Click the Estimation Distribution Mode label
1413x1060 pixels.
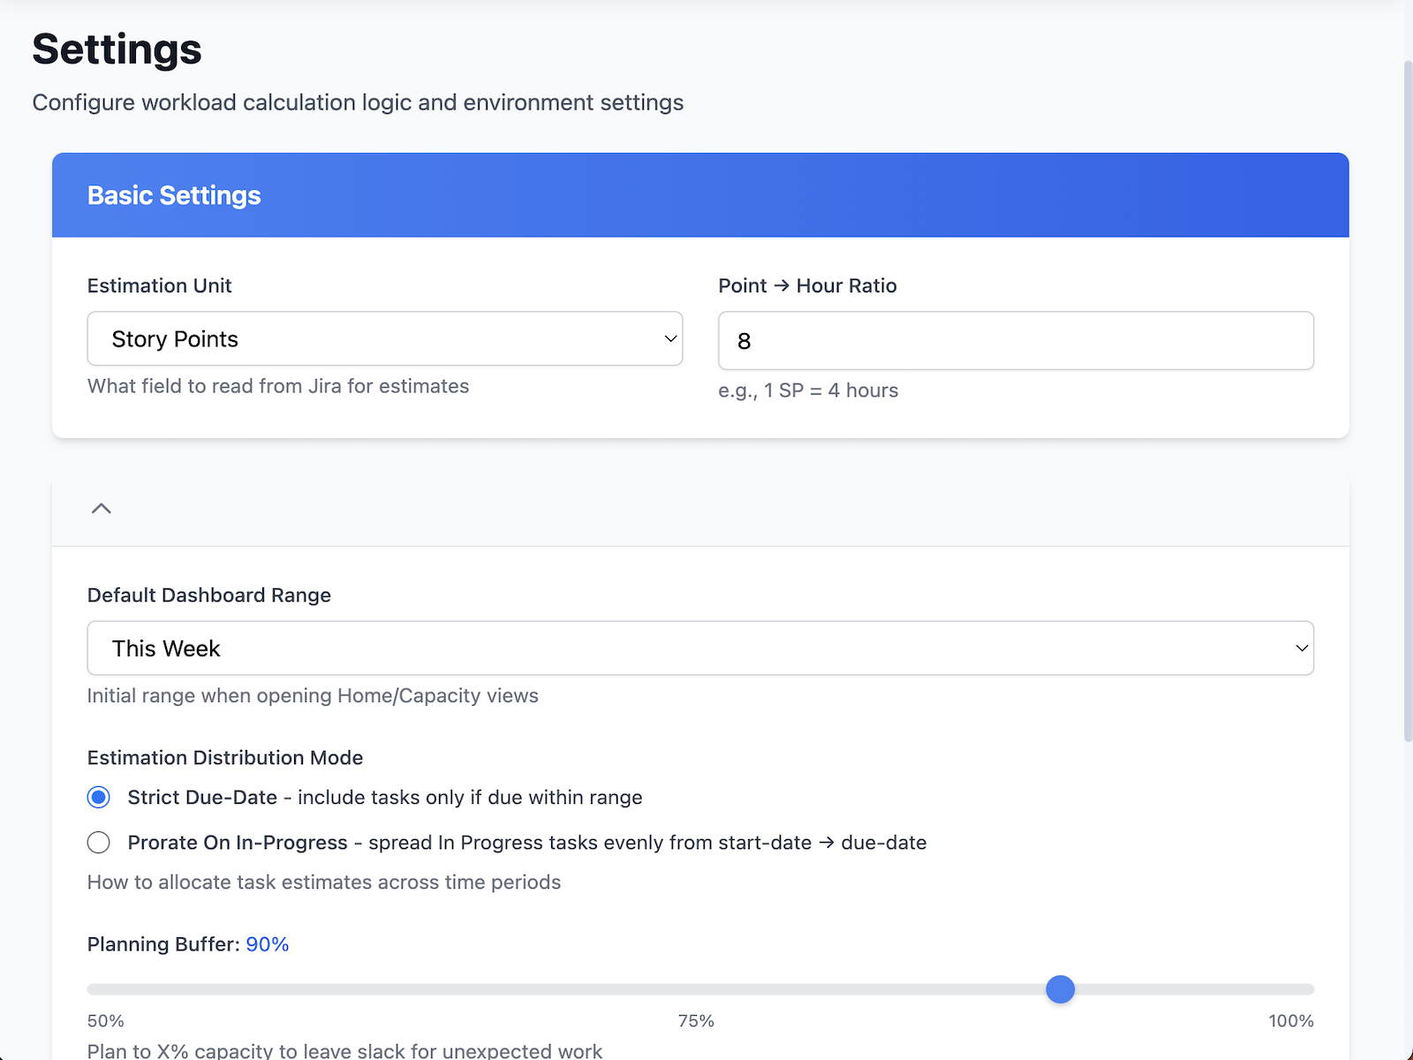tap(224, 757)
